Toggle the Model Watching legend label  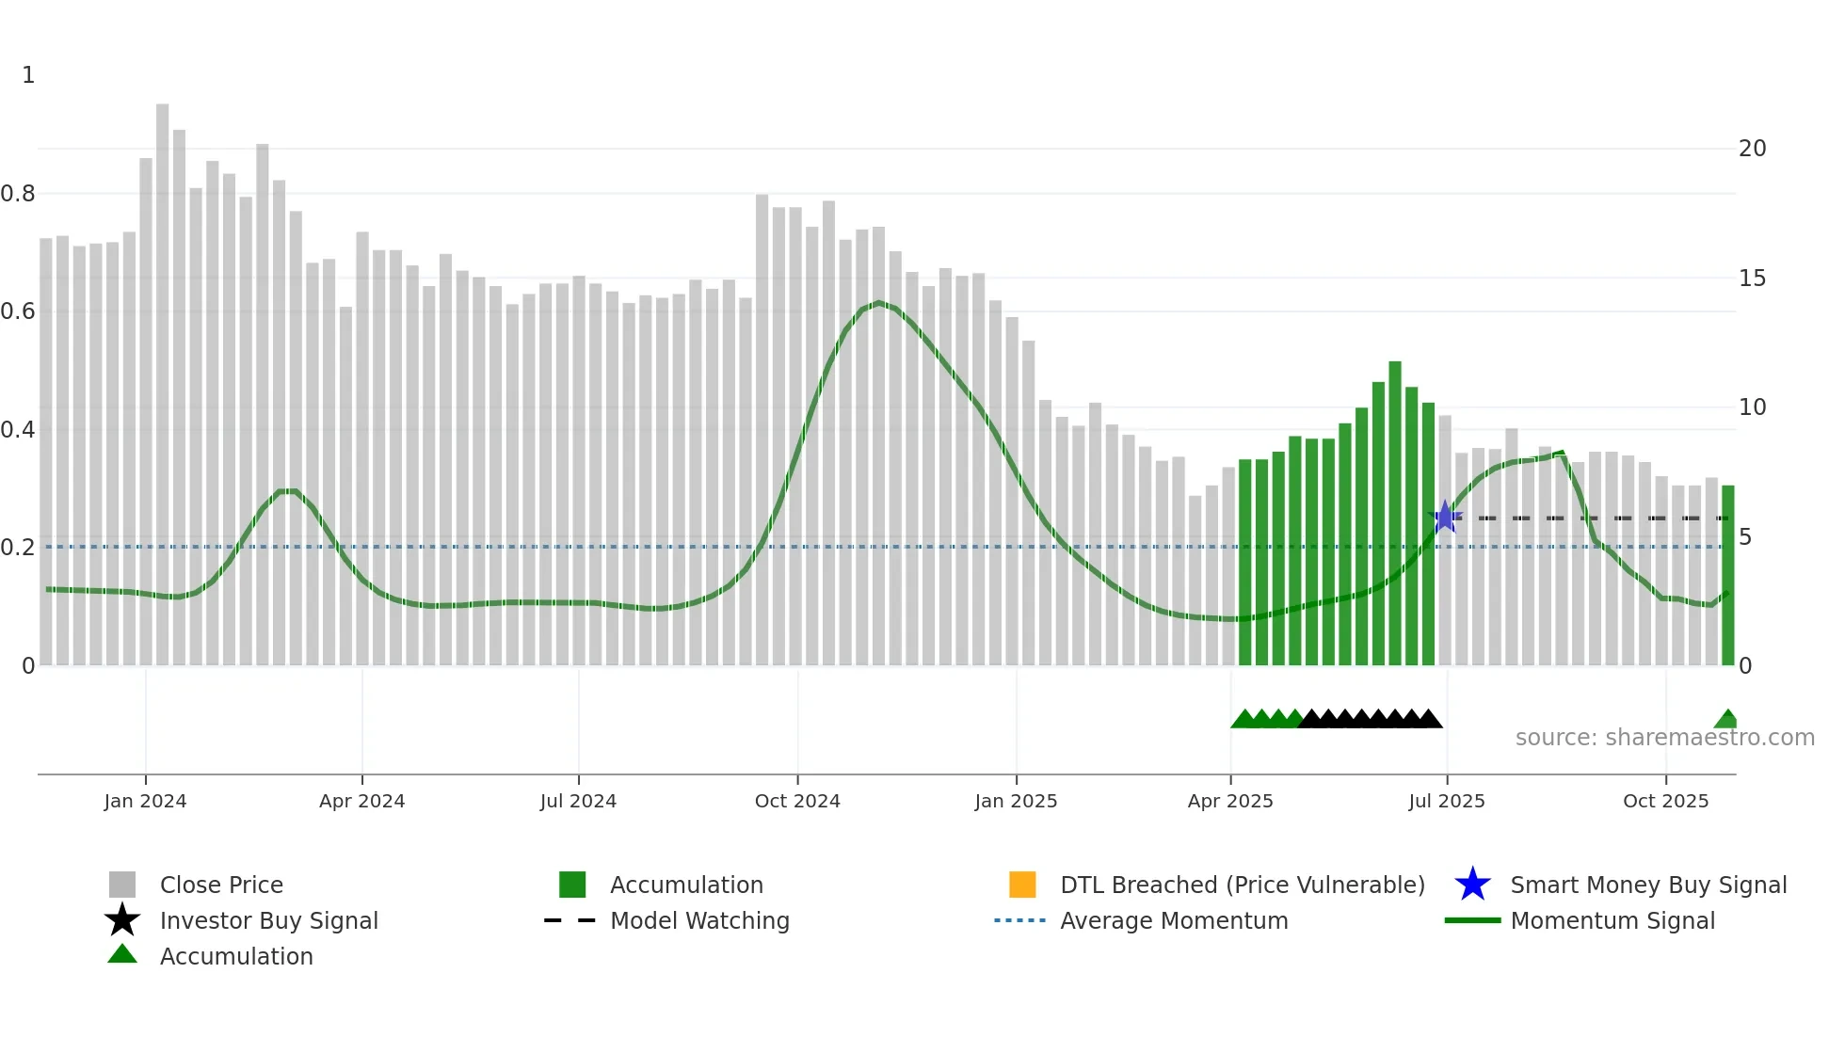[x=699, y=920]
